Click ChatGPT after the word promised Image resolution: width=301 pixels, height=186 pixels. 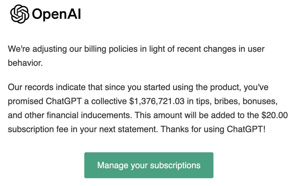(64, 101)
